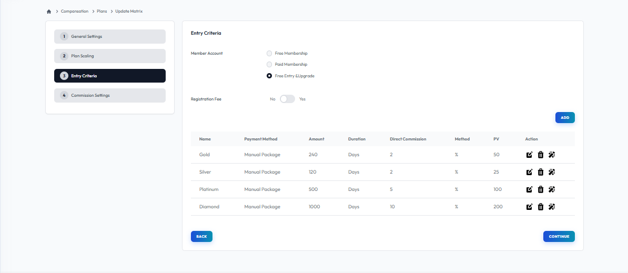Screen dimensions: 628x273
Task: Open Plans breadcrumb link
Action: pos(102,12)
